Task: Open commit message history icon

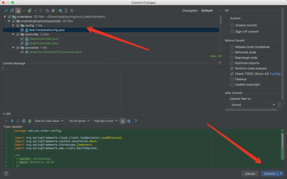Action: 220,63
